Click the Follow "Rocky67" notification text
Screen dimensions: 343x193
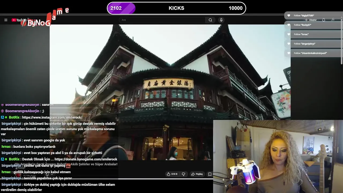click(x=303, y=25)
